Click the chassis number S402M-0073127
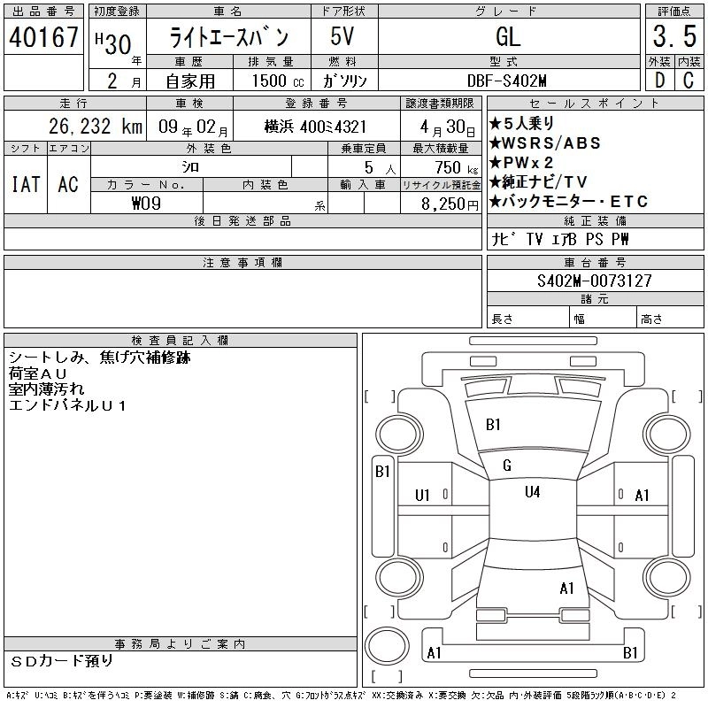Image resolution: width=708 pixels, height=708 pixels. coord(595,281)
